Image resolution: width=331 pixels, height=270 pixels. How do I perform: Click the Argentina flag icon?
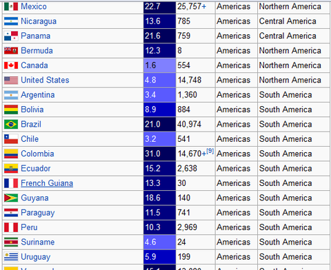[x=11, y=95]
